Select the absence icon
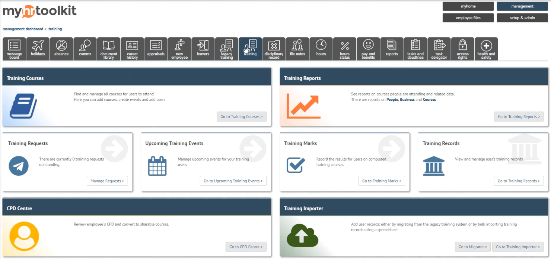This screenshot has height=259, width=551. (61, 48)
